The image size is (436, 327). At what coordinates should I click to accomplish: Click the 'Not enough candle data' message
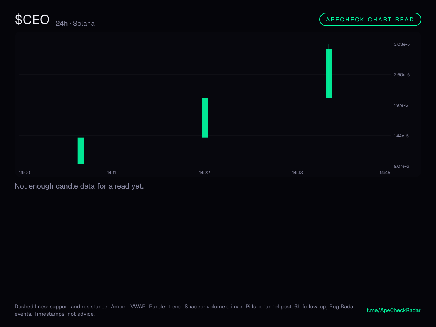79,186
